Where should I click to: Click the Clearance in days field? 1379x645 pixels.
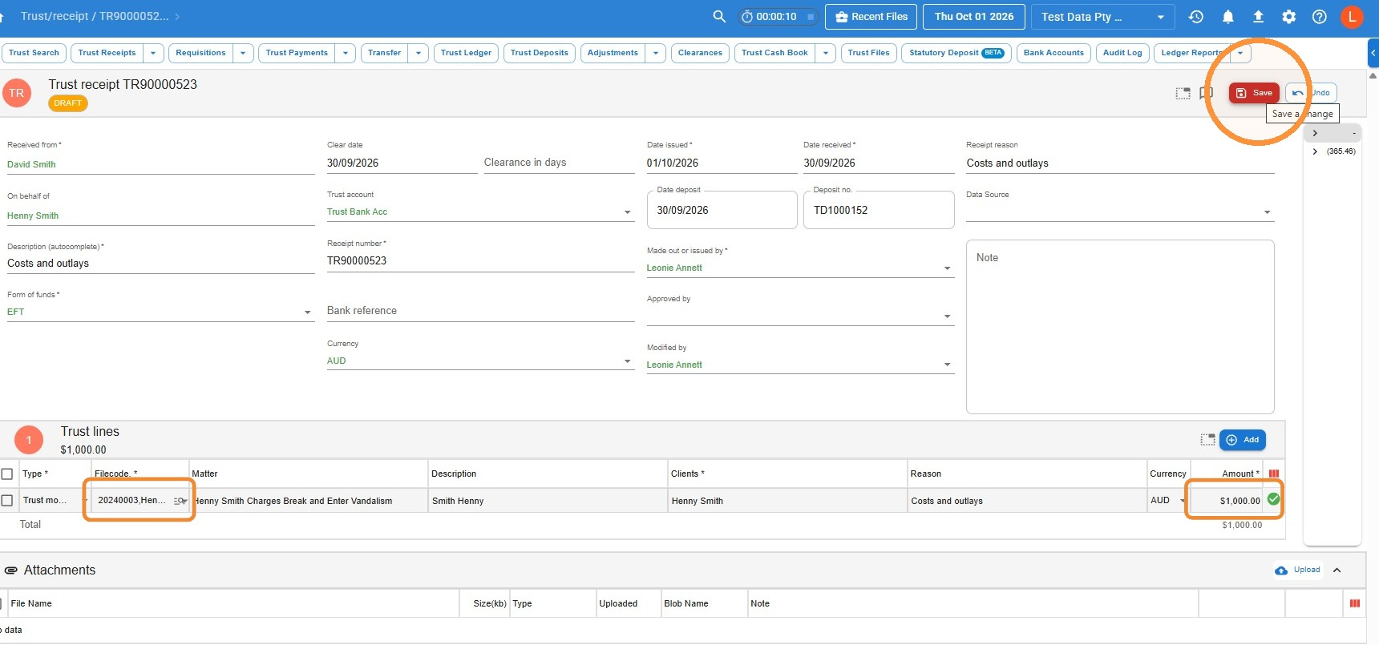click(x=559, y=163)
